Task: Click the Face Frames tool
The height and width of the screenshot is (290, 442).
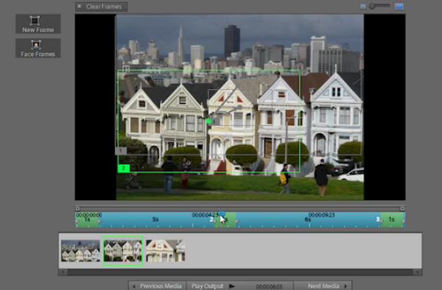Action: pyautogui.click(x=38, y=49)
